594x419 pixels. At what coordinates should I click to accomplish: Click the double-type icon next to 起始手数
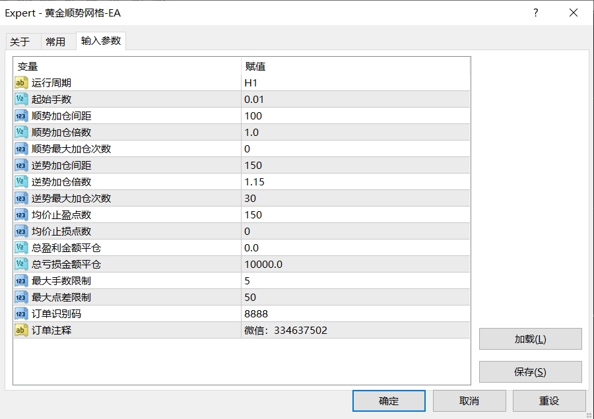pos(21,99)
